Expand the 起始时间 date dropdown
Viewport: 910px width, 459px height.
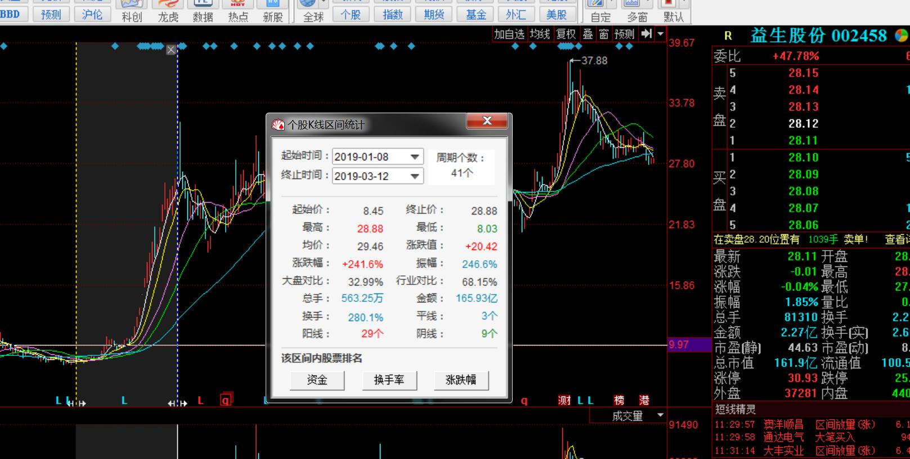coord(415,157)
